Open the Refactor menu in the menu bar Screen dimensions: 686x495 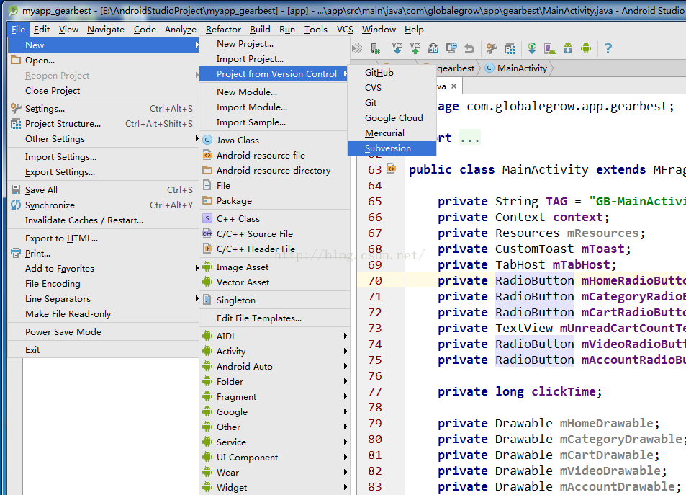[x=223, y=30]
